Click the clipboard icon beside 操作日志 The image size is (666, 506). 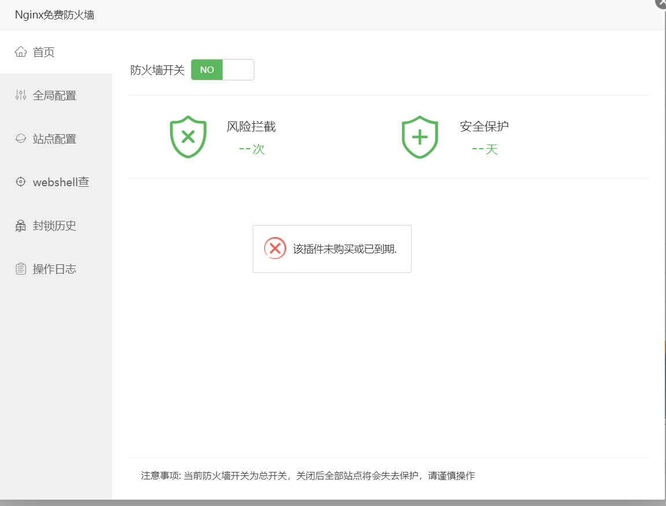[21, 269]
